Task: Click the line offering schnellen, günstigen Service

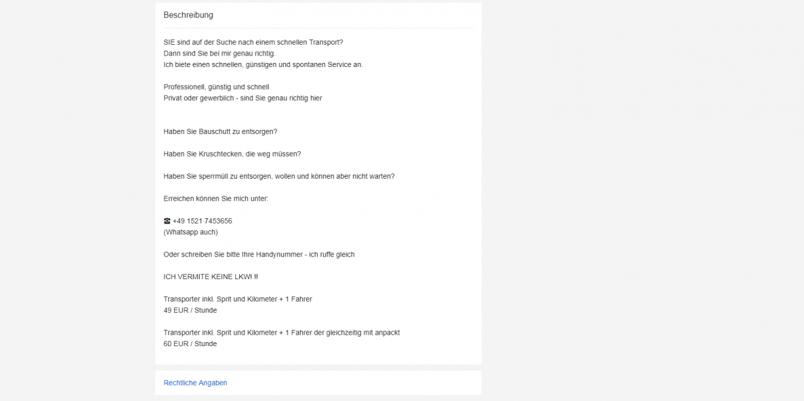Action: [263, 65]
